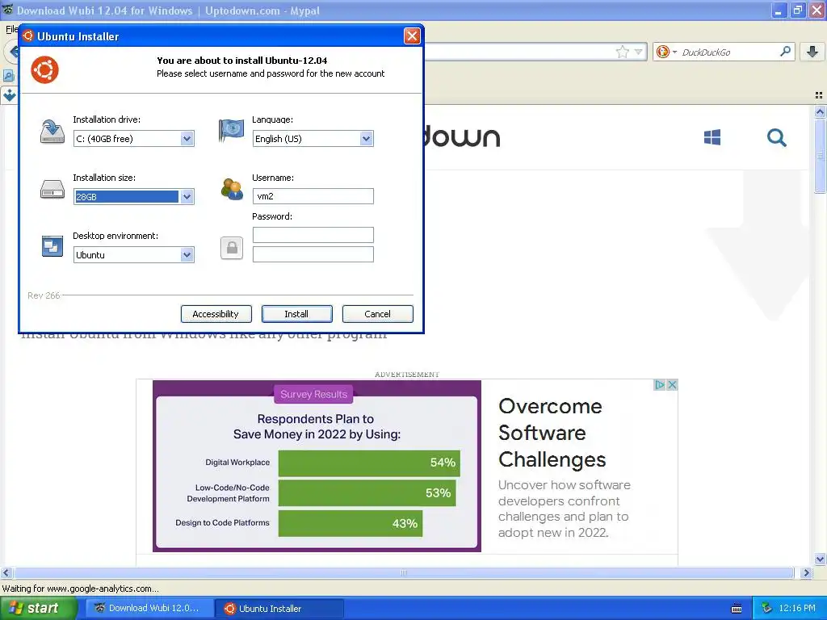
Task: Click the username users icon
Action: point(232,189)
